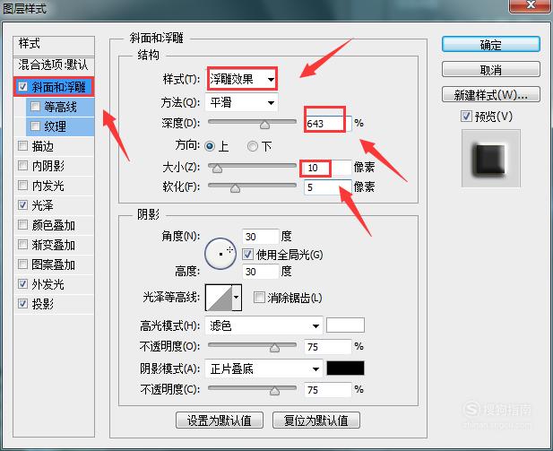Select 颜色叠加 style entry label

point(53,225)
